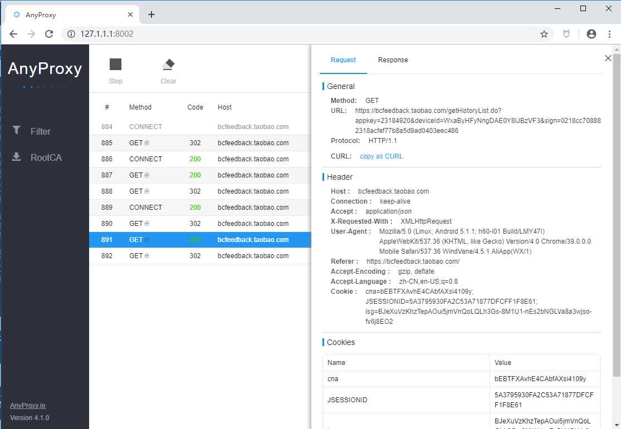Click the detail panel scrollbar thumb
This screenshot has width=621, height=429.
click(617, 215)
